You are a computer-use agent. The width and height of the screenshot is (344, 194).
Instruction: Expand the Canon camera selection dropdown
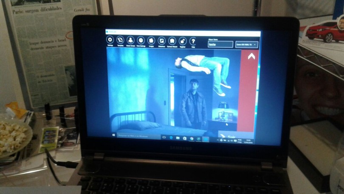coord(247,45)
